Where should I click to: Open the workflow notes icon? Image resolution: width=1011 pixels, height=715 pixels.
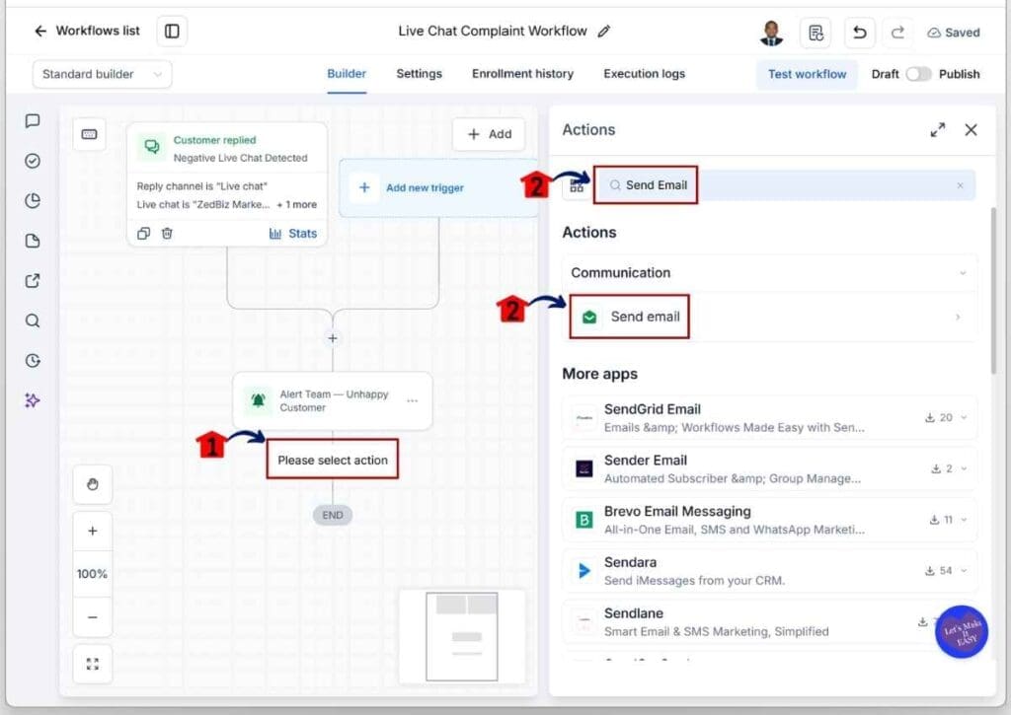(816, 33)
